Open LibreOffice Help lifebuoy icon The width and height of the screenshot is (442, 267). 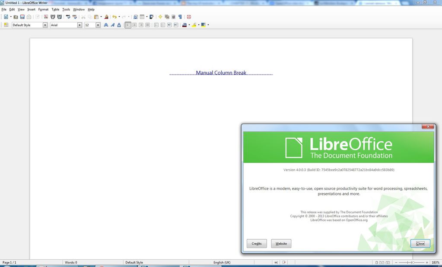189,17
